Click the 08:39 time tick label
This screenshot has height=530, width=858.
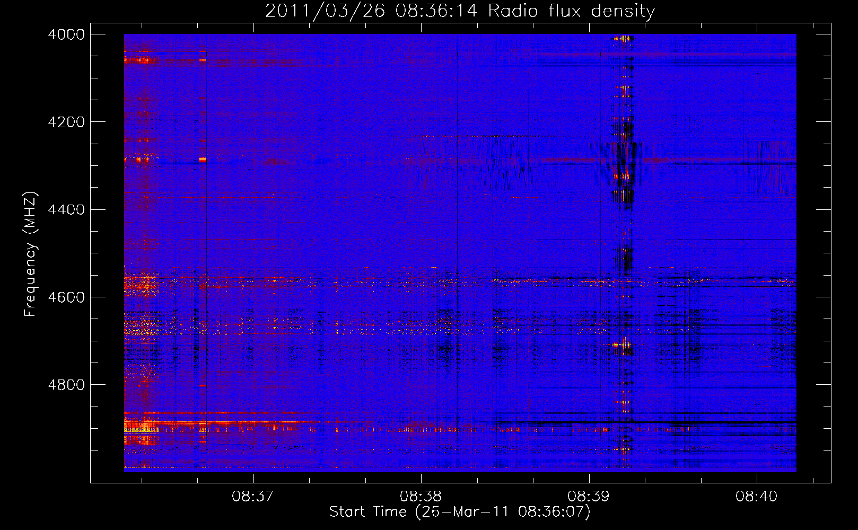click(589, 496)
